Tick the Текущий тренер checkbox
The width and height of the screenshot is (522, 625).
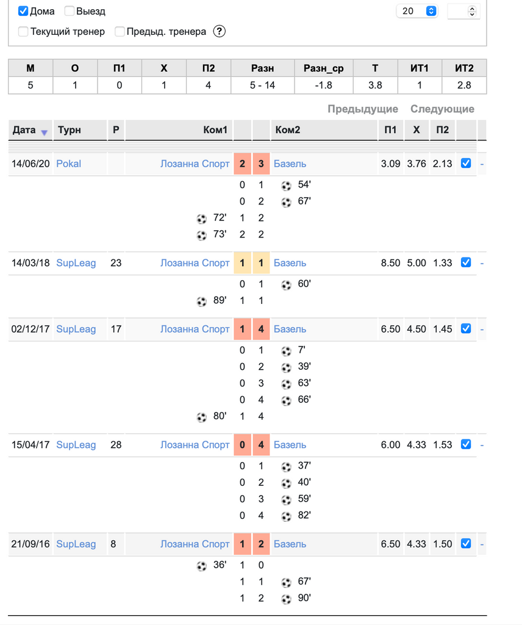[23, 31]
